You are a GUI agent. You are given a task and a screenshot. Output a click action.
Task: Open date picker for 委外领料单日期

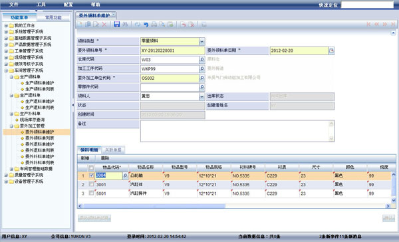pos(331,51)
